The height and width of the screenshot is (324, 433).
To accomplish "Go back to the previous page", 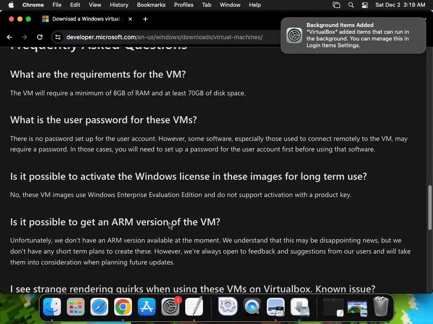I will 9,37.
